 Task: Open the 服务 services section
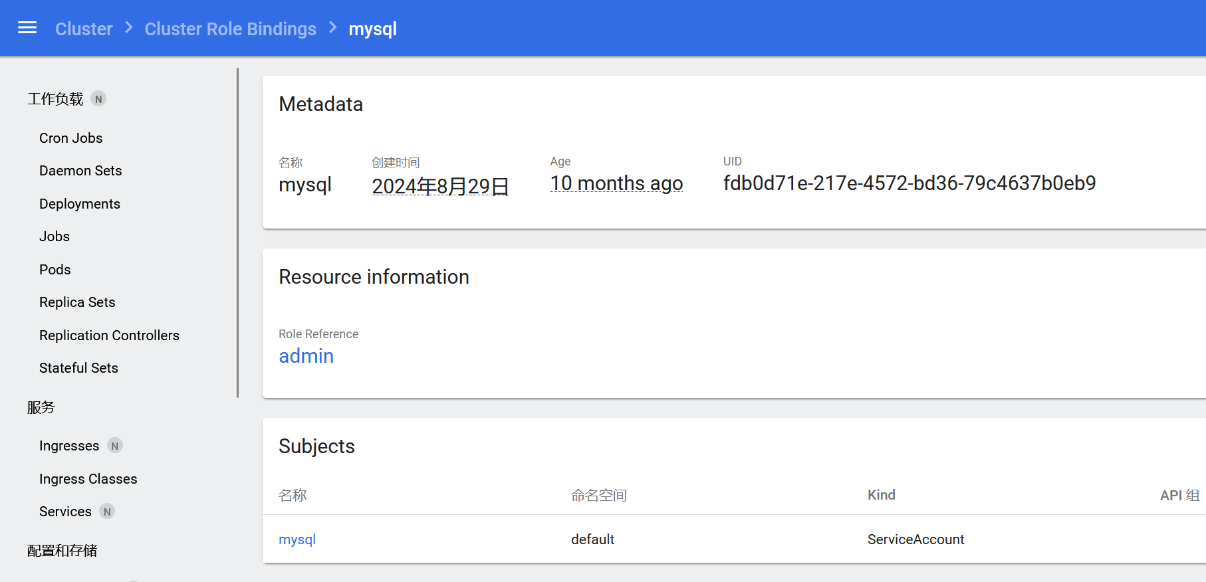coord(41,407)
